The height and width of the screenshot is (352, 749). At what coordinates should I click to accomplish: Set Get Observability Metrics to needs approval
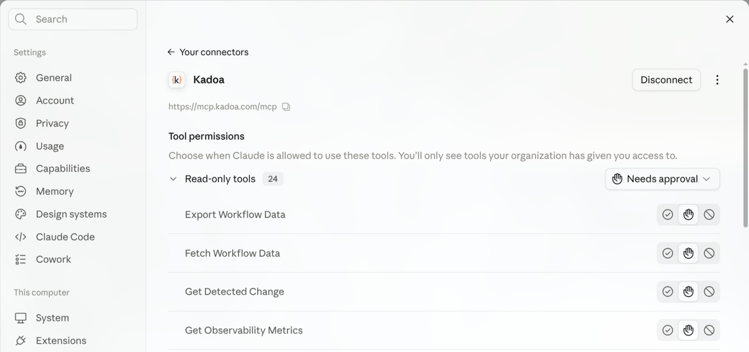688,330
